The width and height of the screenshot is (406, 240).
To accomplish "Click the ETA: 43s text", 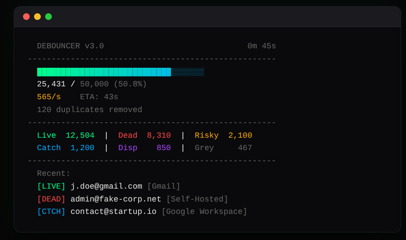I will 99,97.
